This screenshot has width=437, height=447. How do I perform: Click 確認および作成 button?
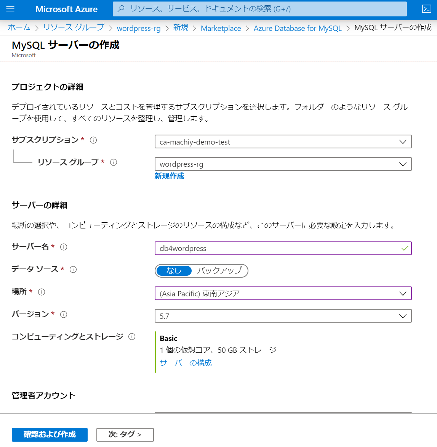click(x=50, y=434)
